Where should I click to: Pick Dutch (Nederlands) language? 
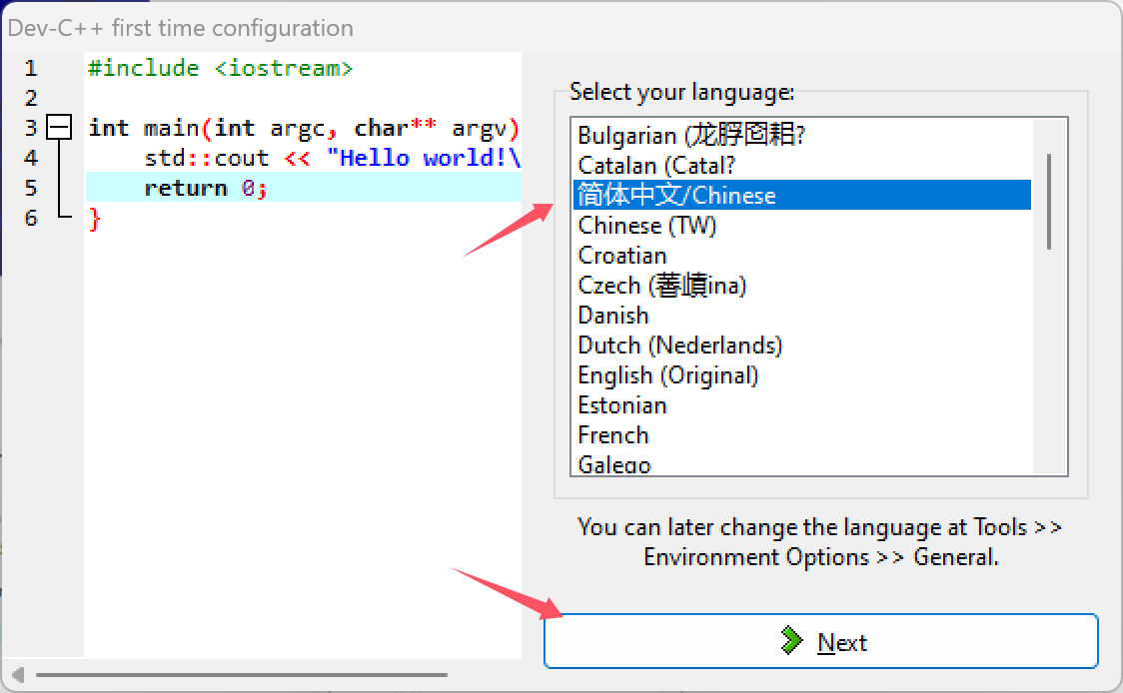coord(802,346)
